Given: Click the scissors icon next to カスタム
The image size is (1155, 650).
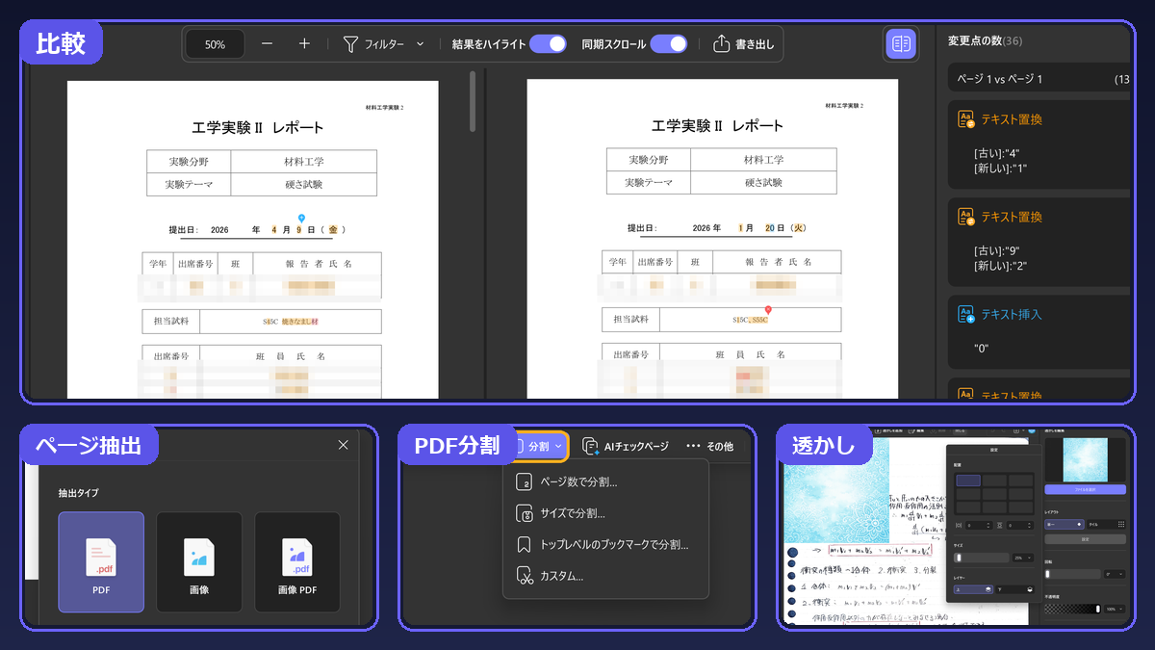Looking at the screenshot, I should tap(525, 576).
